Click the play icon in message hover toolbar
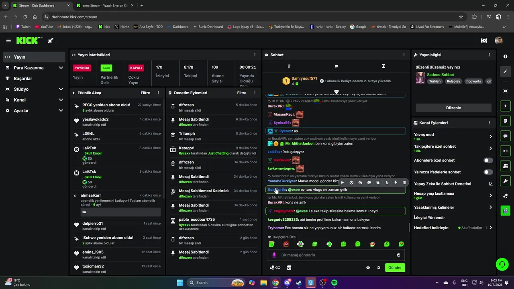The width and height of the screenshot is (514, 289). [x=343, y=183]
